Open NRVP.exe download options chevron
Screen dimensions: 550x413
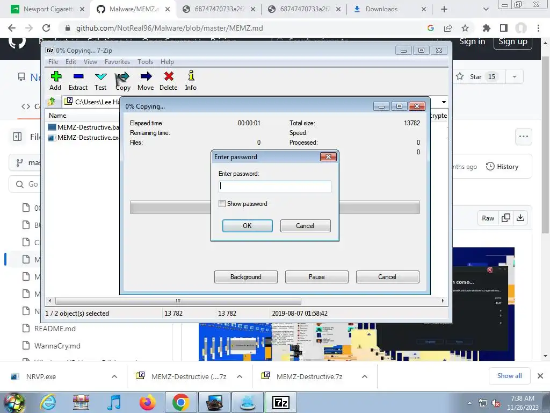point(114,376)
